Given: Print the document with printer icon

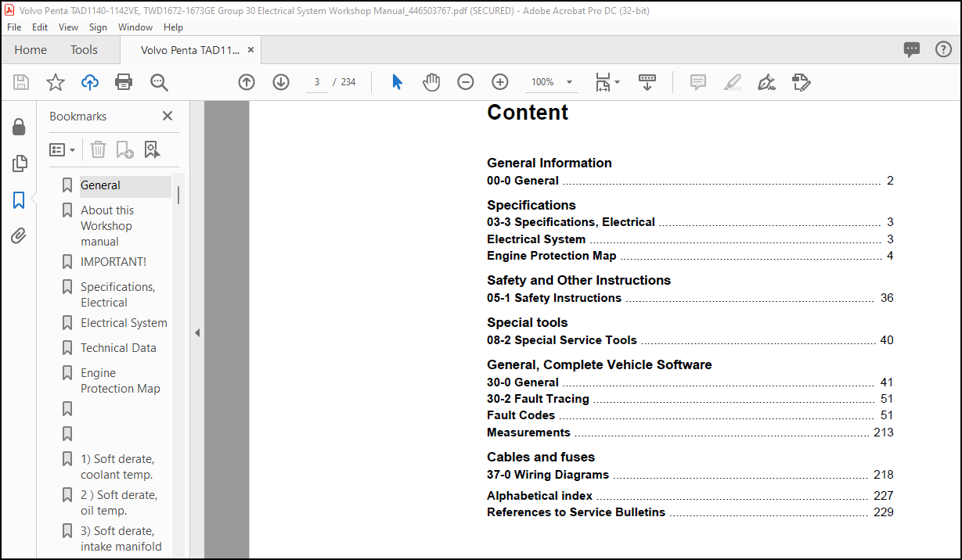Looking at the screenshot, I should [124, 82].
